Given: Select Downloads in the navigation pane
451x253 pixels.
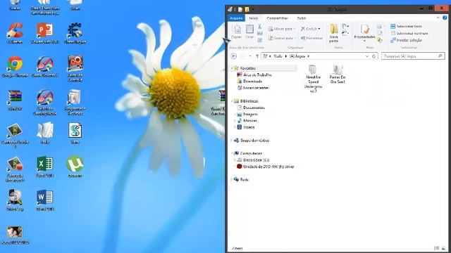Looking at the screenshot, I should (252, 82).
